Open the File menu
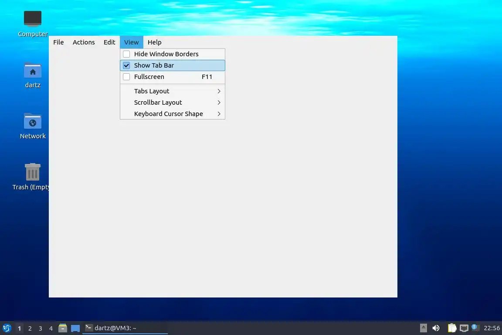Image resolution: width=502 pixels, height=335 pixels. 58,42
